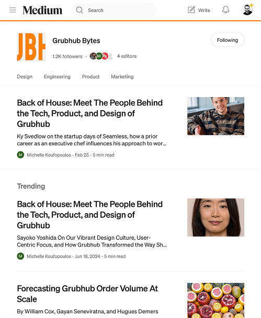Click the Medium logo
261x318 pixels.
[x=42, y=10]
